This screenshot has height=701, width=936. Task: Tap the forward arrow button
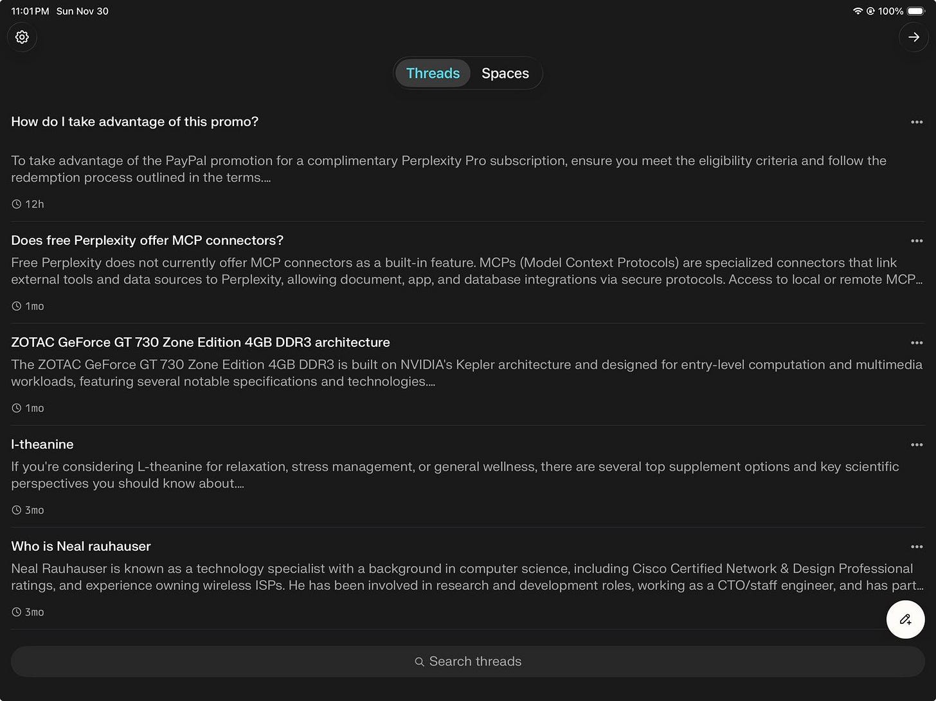coord(914,37)
